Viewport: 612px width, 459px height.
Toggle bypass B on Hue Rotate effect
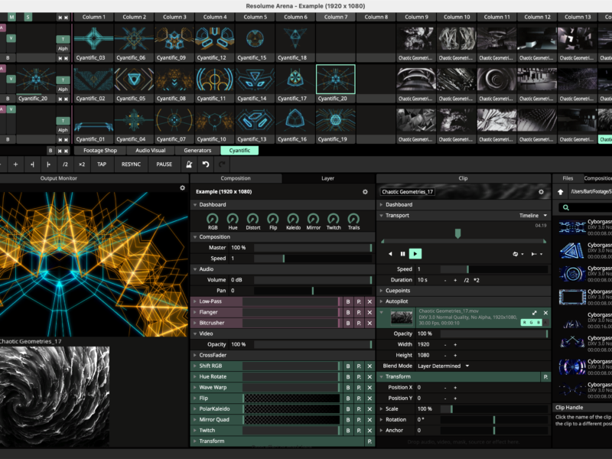point(348,376)
